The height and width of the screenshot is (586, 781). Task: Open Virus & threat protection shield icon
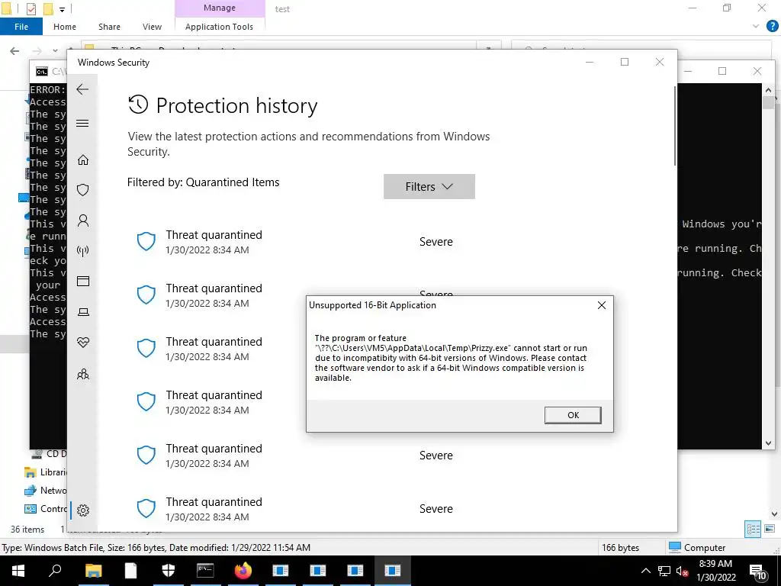(82, 190)
